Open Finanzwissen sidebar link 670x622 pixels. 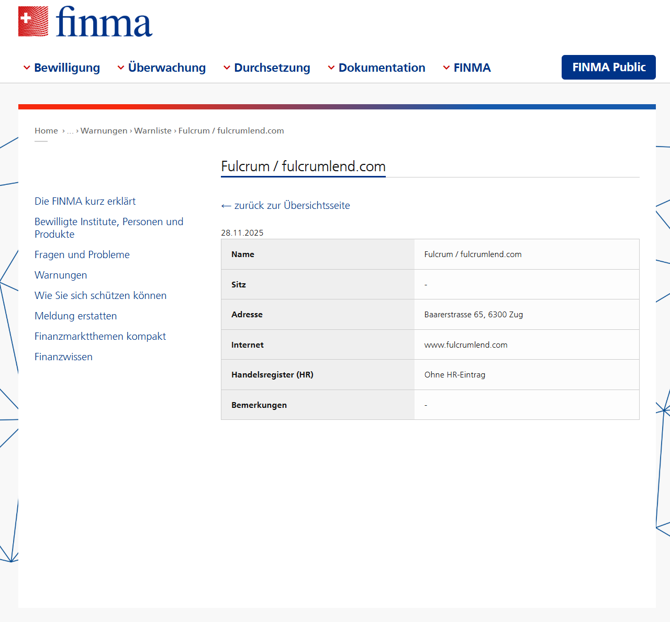click(63, 357)
